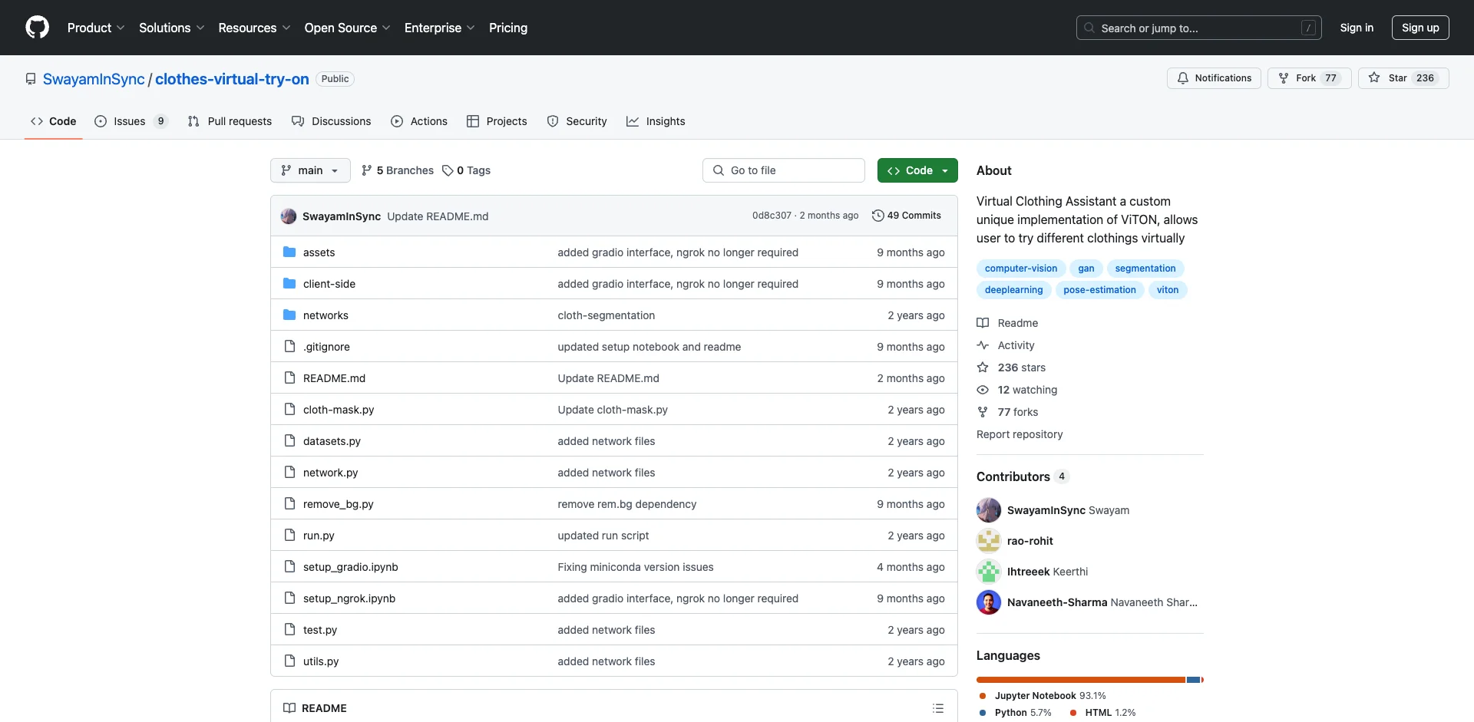1474x722 pixels.
Task: Open the test.py file
Action: tap(320, 630)
